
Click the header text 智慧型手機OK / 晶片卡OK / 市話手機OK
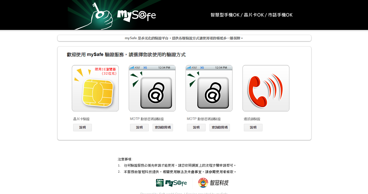coord(252,15)
